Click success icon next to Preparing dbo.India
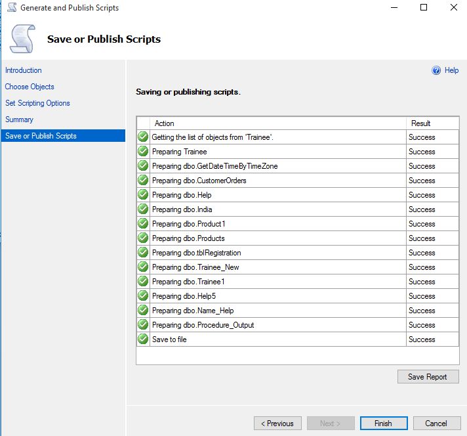 (x=143, y=209)
